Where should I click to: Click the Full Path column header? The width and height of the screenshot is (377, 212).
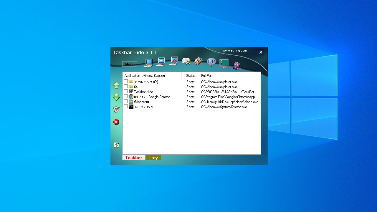pos(230,76)
